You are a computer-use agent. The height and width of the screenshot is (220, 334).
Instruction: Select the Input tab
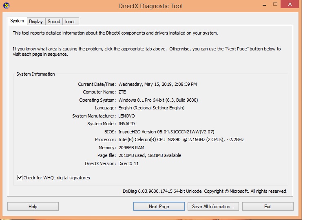pyautogui.click(x=70, y=22)
